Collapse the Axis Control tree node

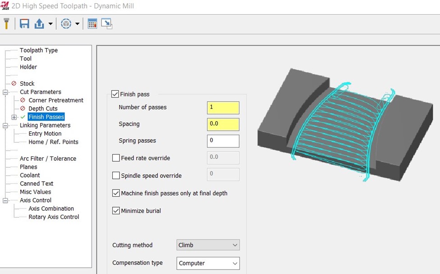(5, 201)
